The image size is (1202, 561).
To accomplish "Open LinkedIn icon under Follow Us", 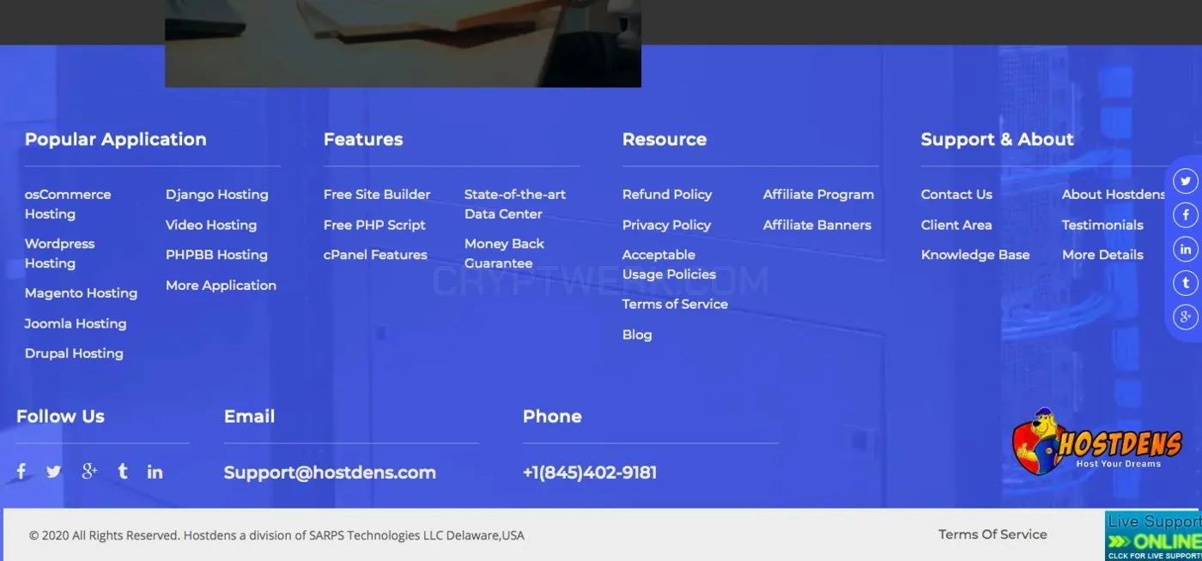I will tap(155, 472).
